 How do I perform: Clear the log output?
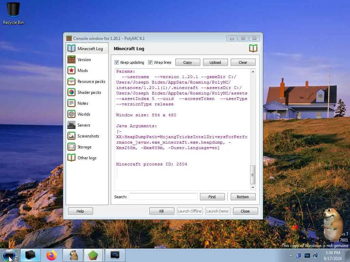tap(243, 62)
